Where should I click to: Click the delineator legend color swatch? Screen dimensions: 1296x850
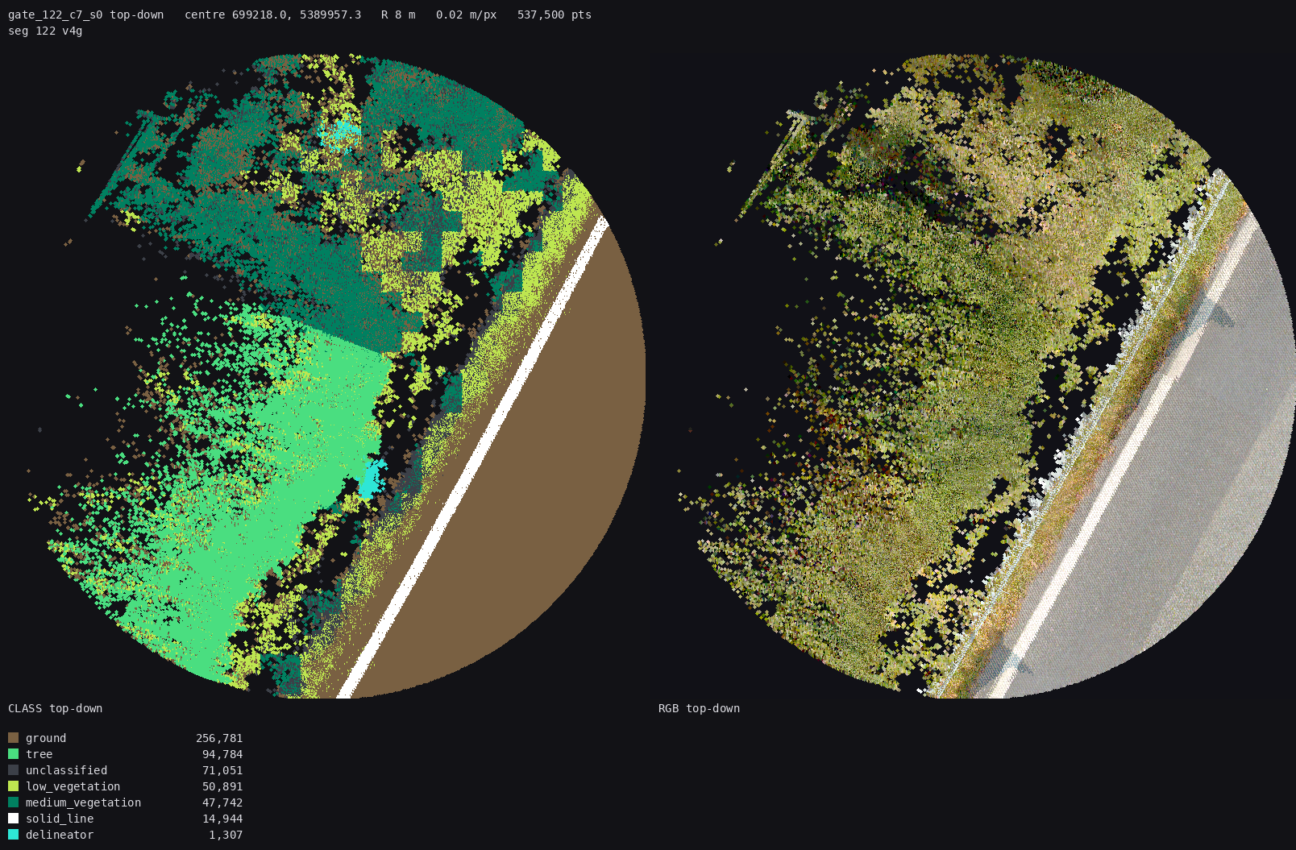tap(13, 835)
